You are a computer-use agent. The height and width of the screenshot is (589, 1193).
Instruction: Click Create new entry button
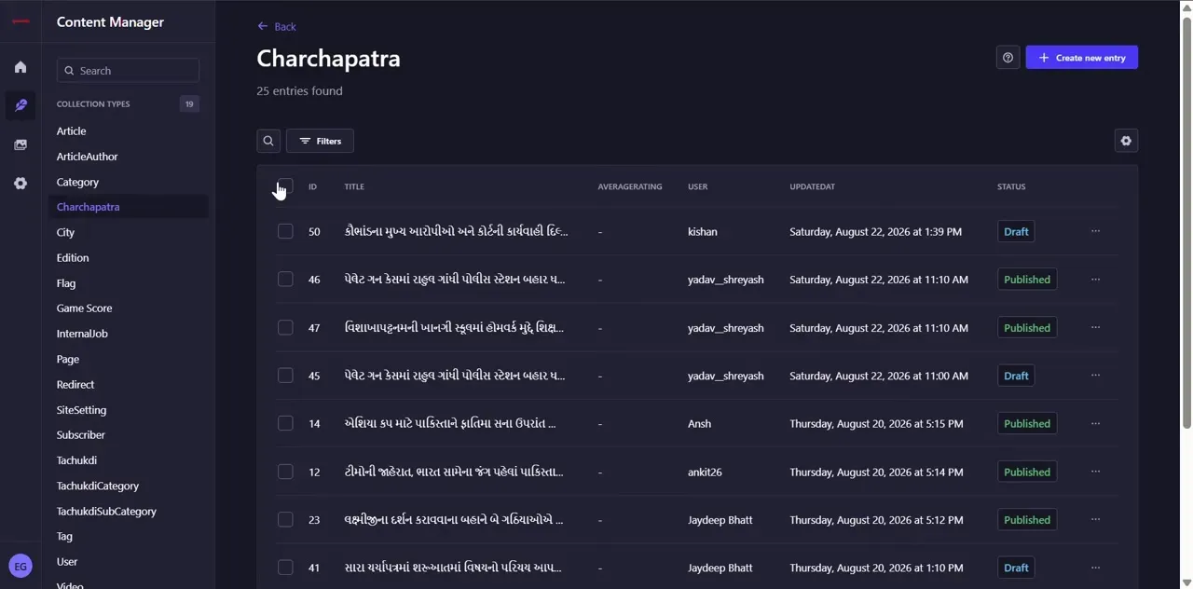(x=1081, y=58)
